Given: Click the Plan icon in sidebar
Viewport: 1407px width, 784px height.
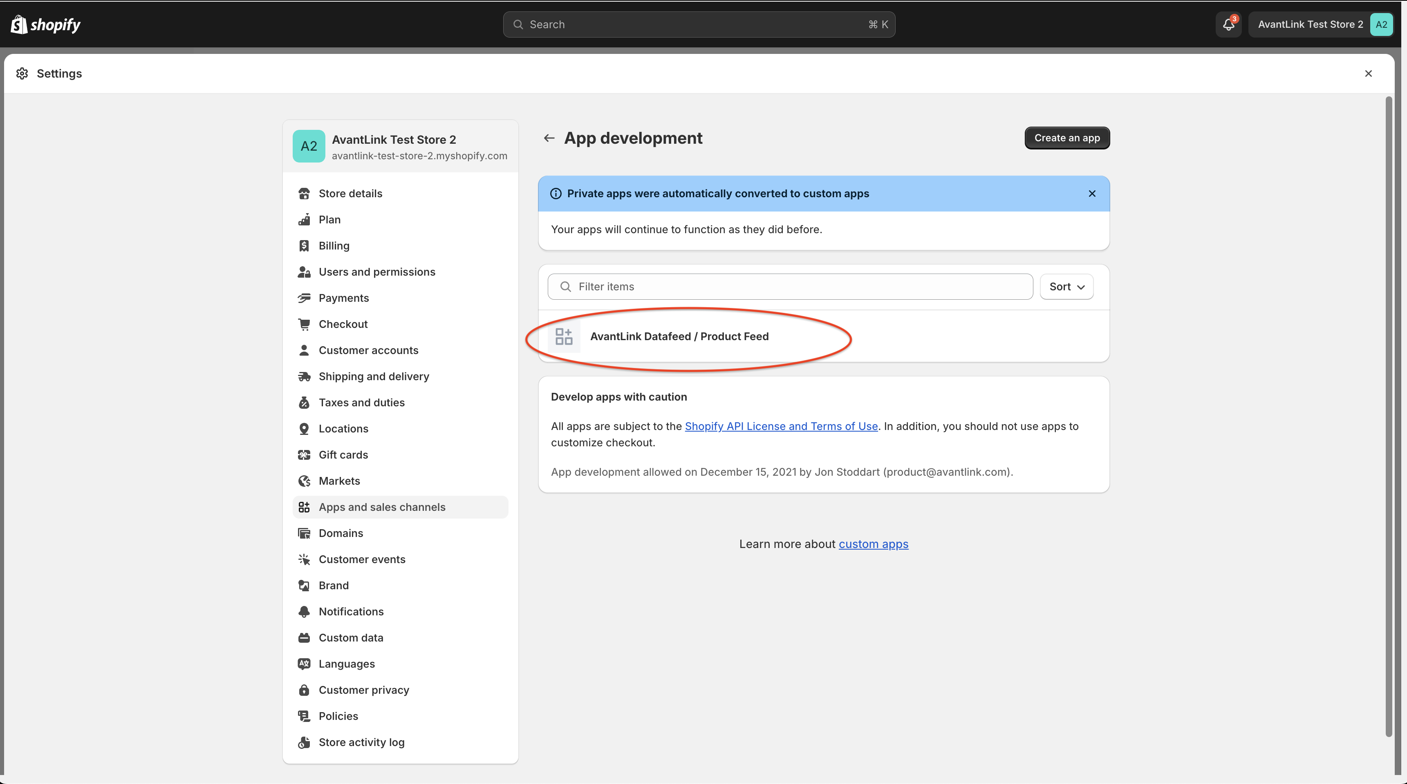Looking at the screenshot, I should 304,220.
